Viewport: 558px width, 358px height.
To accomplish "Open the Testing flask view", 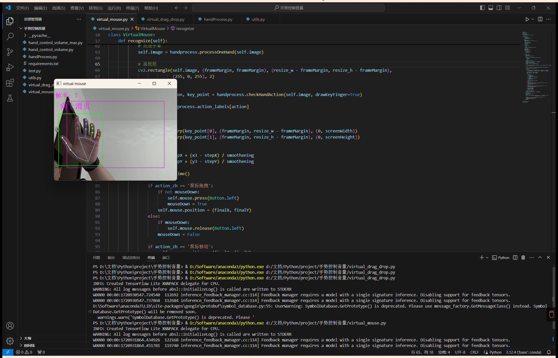I will coord(10,98).
